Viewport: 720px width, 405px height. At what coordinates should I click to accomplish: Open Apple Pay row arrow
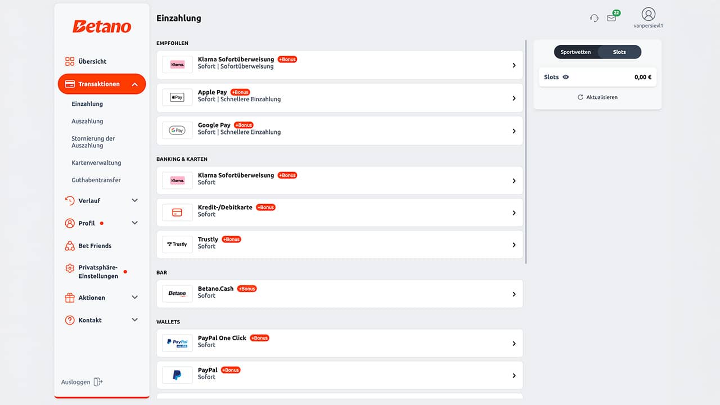[x=514, y=98]
